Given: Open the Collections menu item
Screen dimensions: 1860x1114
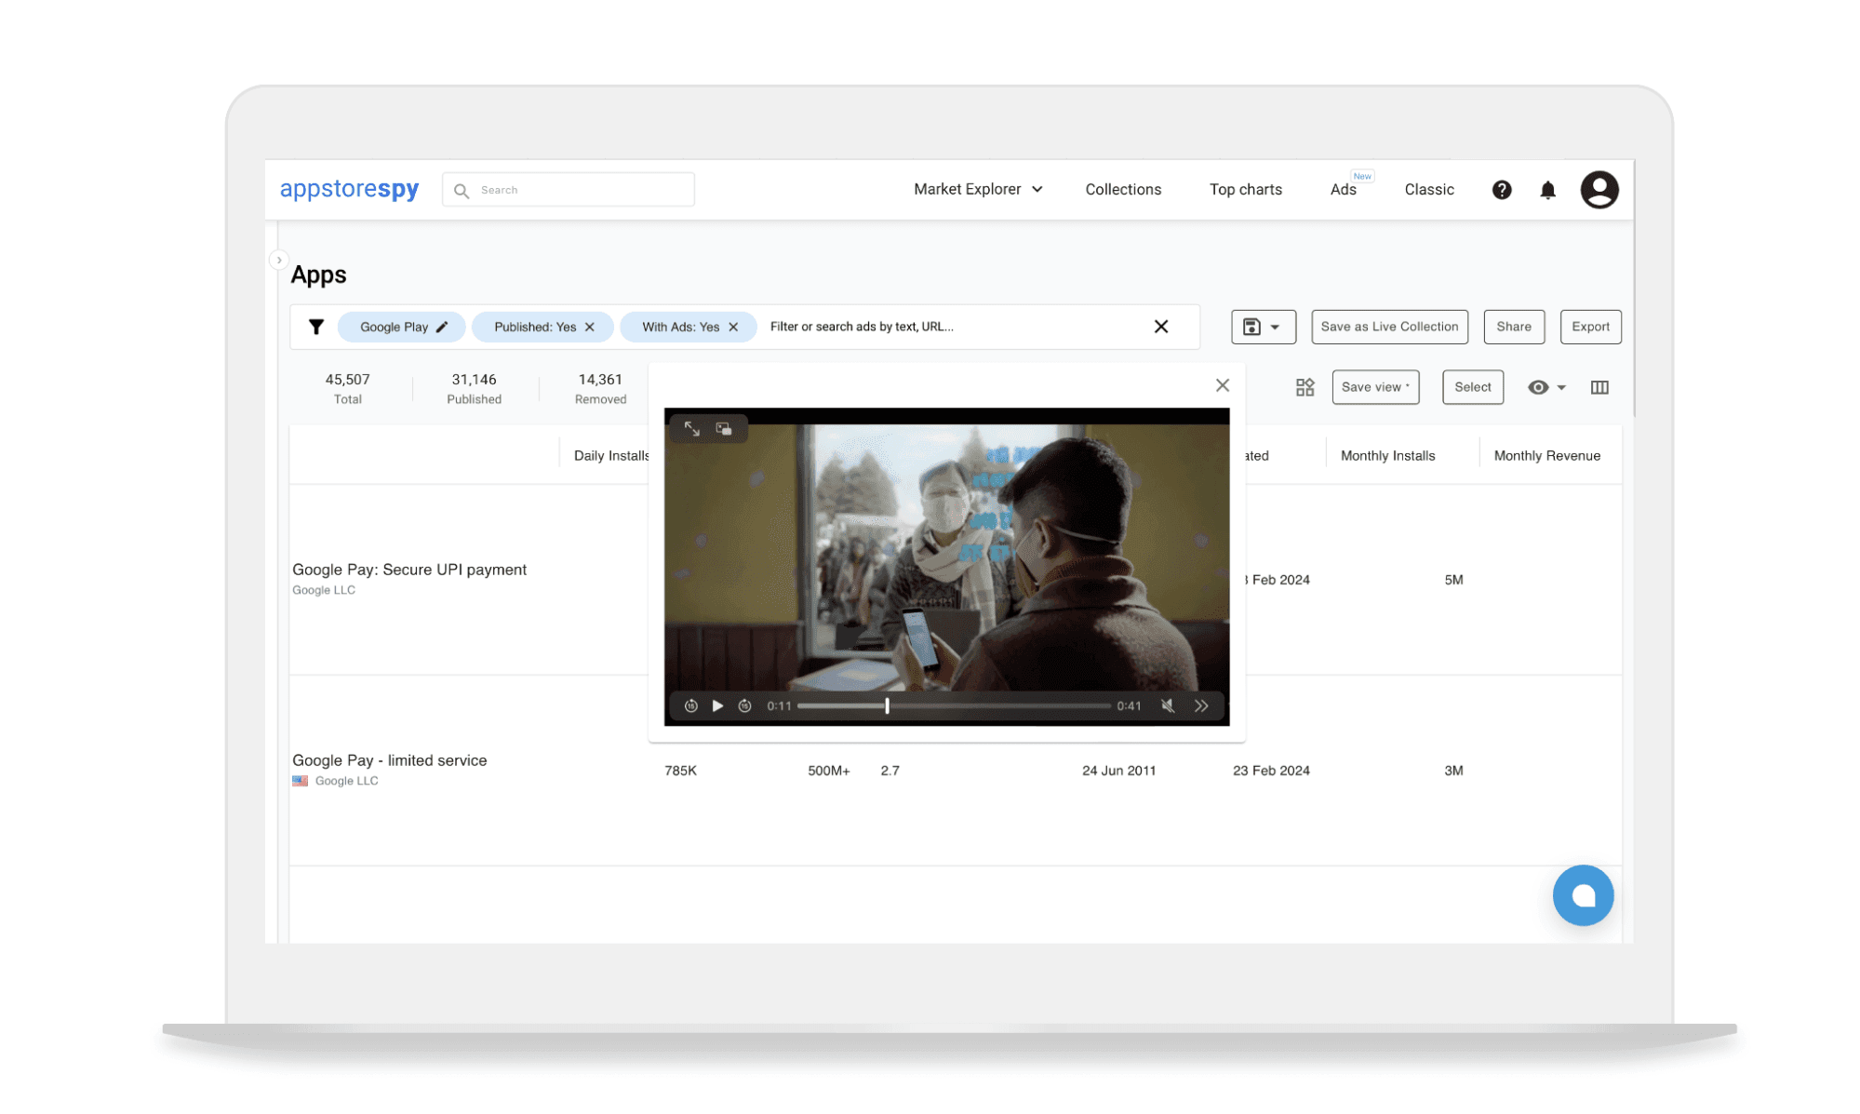Looking at the screenshot, I should click(1123, 189).
